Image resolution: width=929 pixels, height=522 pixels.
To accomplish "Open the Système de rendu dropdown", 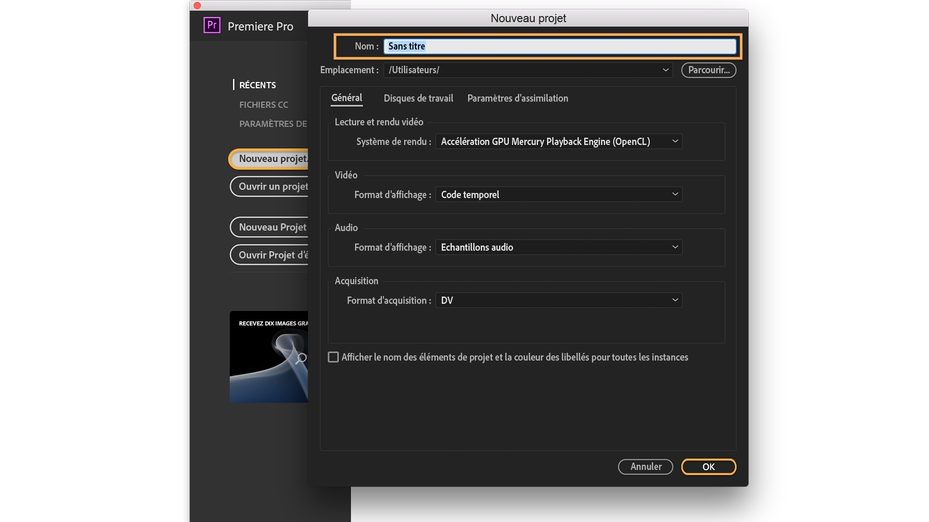I will pyautogui.click(x=559, y=141).
